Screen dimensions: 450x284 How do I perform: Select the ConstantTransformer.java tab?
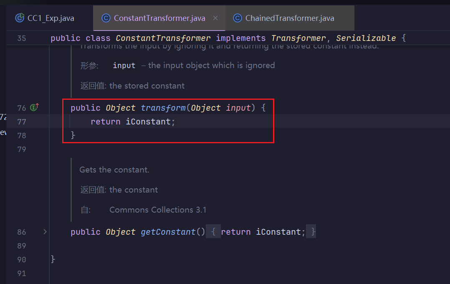(159, 18)
